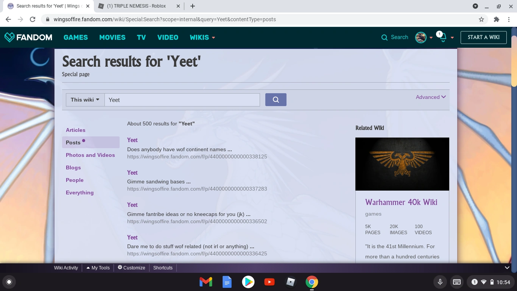The image size is (517, 291).
Task: Launch Gmail from the shelf
Action: pos(206,282)
